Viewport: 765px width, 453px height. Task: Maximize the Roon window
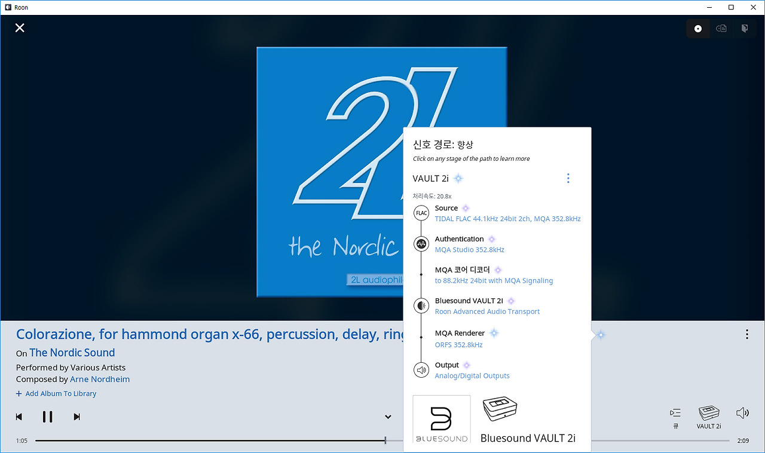731,7
